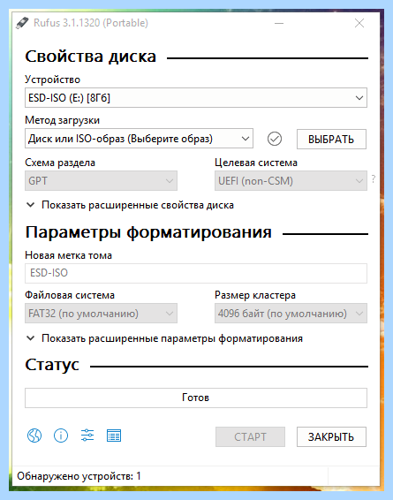Click the Файловая система label
The height and width of the screenshot is (500, 393).
(70, 295)
